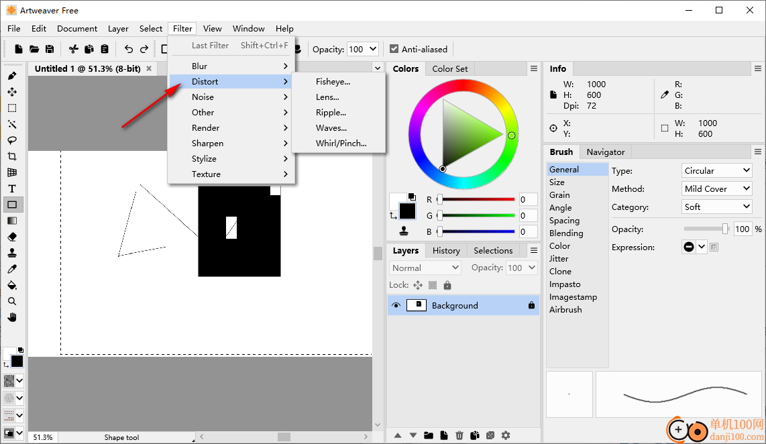Select the Shape tool
Viewport: 766px width, 444px height.
click(x=12, y=205)
